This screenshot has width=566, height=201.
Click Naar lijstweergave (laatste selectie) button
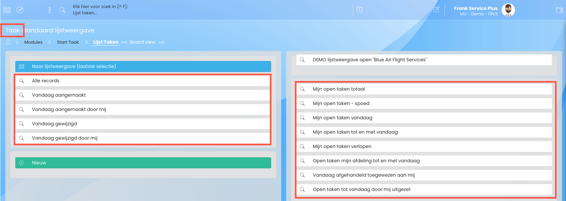(143, 66)
